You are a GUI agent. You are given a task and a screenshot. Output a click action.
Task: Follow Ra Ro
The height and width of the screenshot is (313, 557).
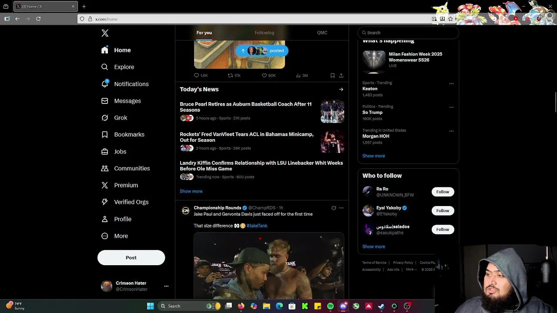443,192
